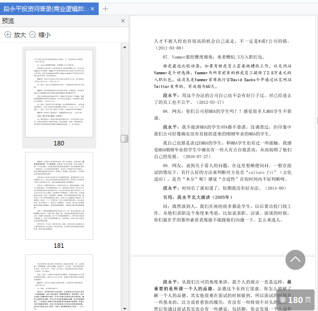Click the 放大 text label
The width and height of the screenshot is (318, 311).
pyautogui.click(x=20, y=35)
